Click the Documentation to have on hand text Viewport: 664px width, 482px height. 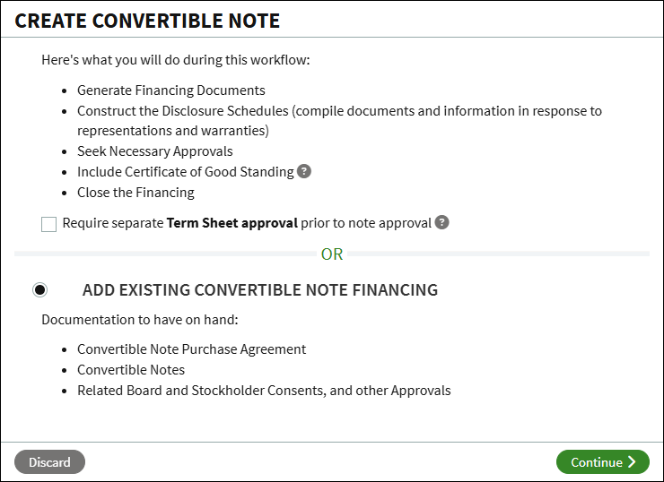point(140,320)
